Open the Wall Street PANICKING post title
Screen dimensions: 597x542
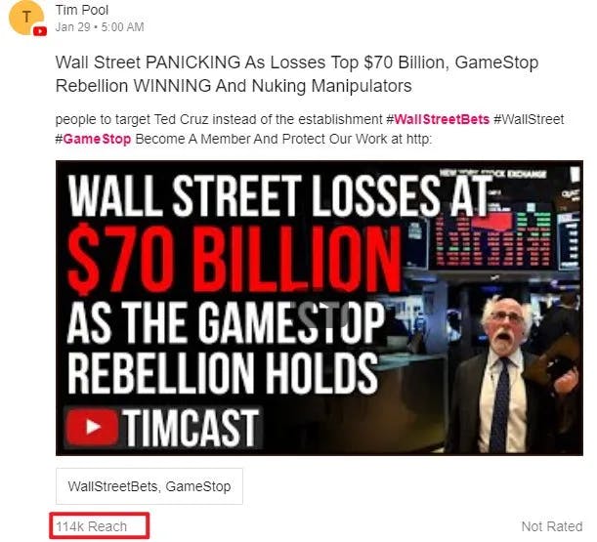[x=297, y=74]
